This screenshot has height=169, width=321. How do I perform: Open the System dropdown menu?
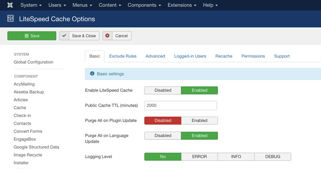point(31,5)
